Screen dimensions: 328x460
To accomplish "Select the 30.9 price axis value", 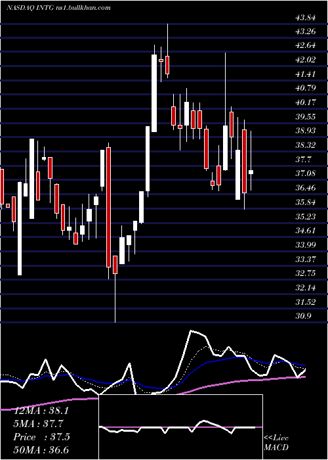I will (304, 316).
